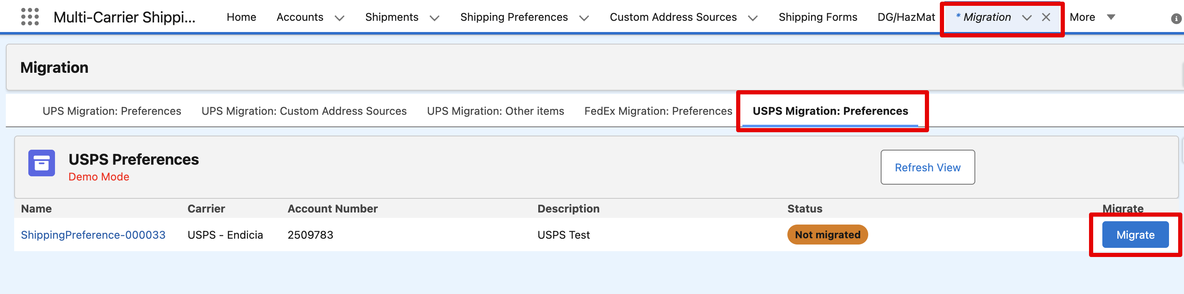The height and width of the screenshot is (294, 1184).
Task: Expand Custom Address Sources chevron
Action: point(753,18)
